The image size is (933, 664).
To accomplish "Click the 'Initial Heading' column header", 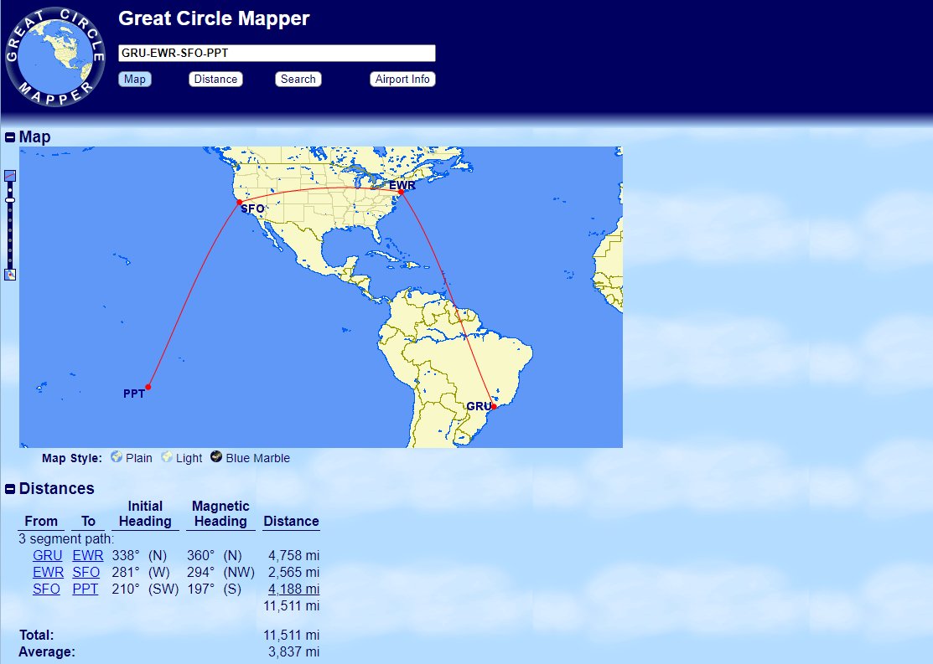I will (x=145, y=513).
